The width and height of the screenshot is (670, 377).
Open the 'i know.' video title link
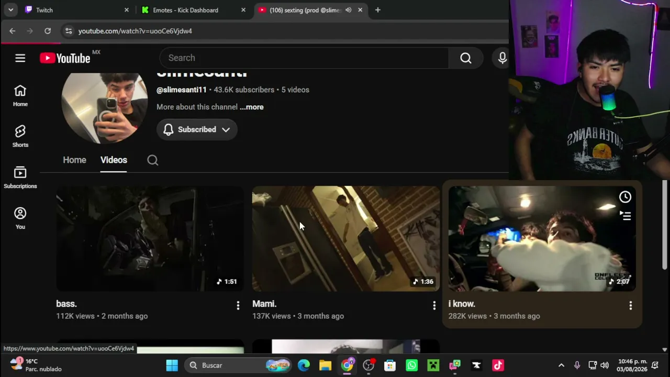(462, 304)
